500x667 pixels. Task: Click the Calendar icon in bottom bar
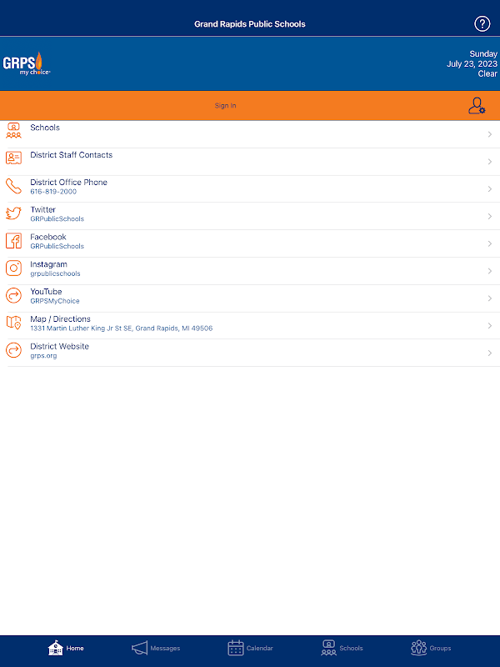coord(236,648)
